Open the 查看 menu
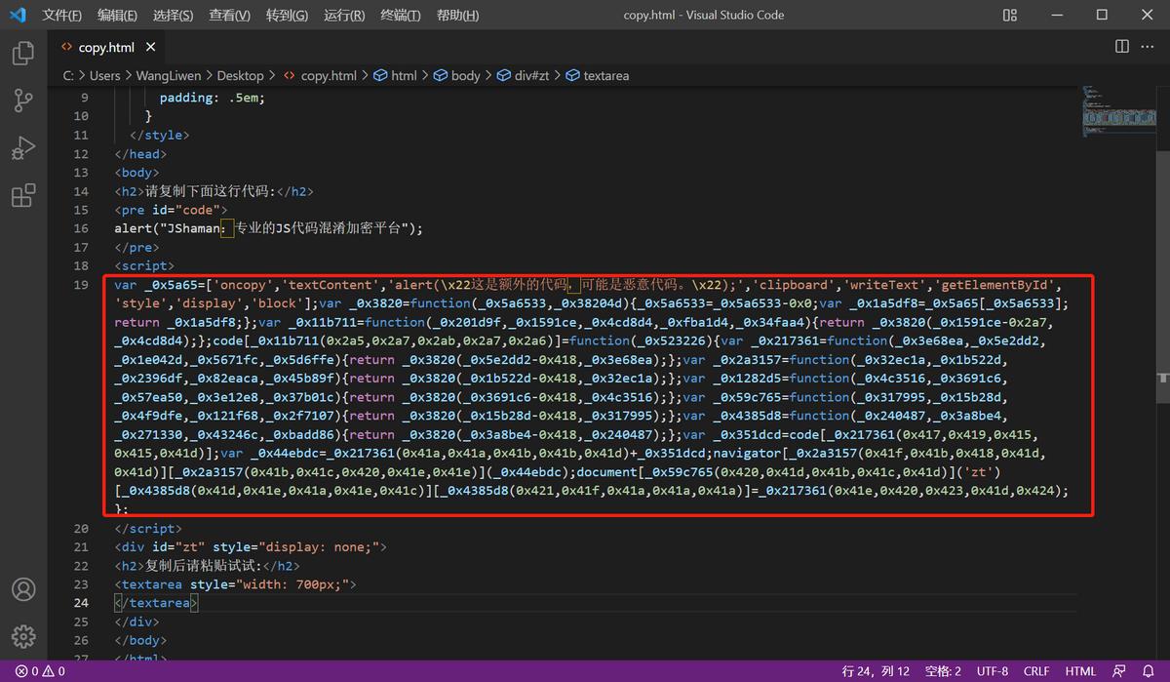 tap(228, 15)
